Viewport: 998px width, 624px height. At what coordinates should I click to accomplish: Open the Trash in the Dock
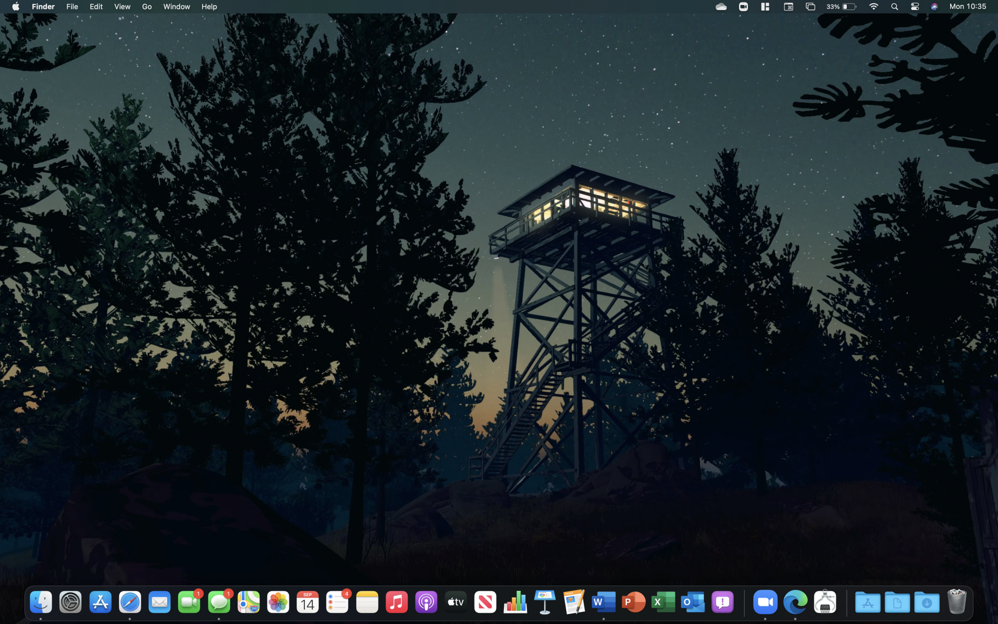957,602
